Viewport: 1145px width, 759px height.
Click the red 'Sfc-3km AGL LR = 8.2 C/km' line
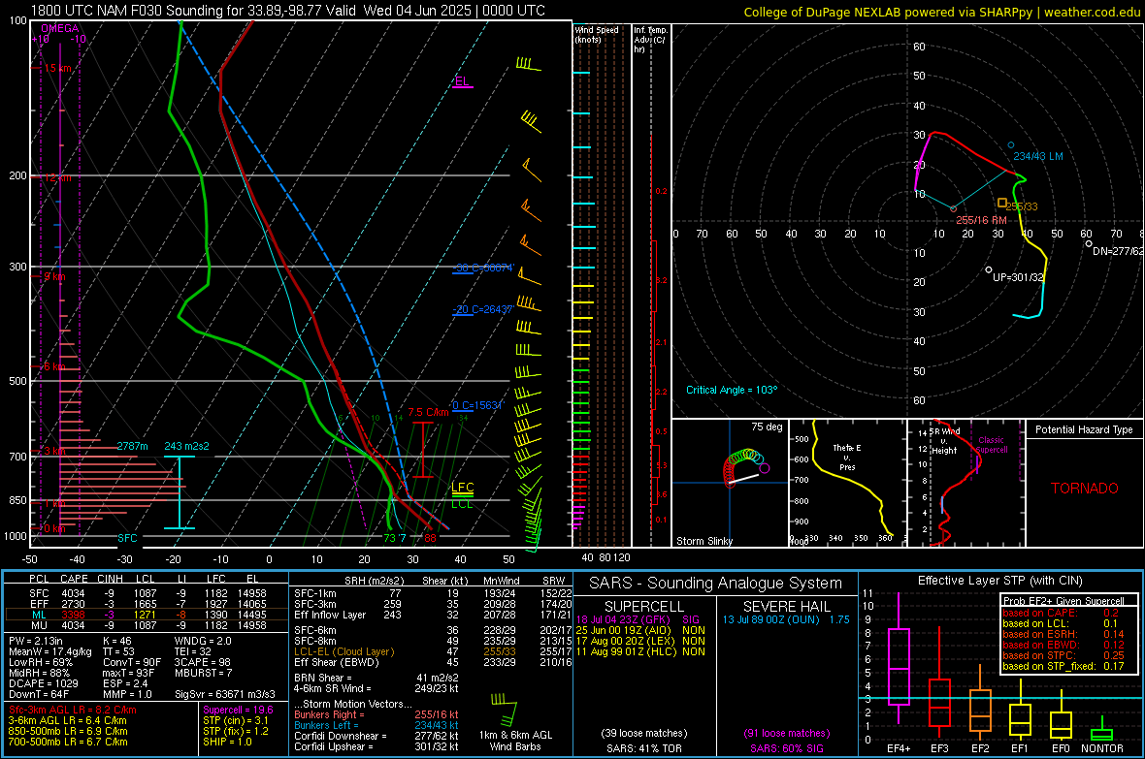[73, 710]
